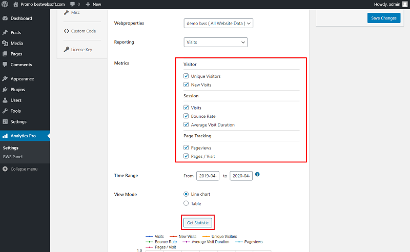Click the Posts pin icon
The image size is (410, 252).
pyautogui.click(x=5, y=32)
